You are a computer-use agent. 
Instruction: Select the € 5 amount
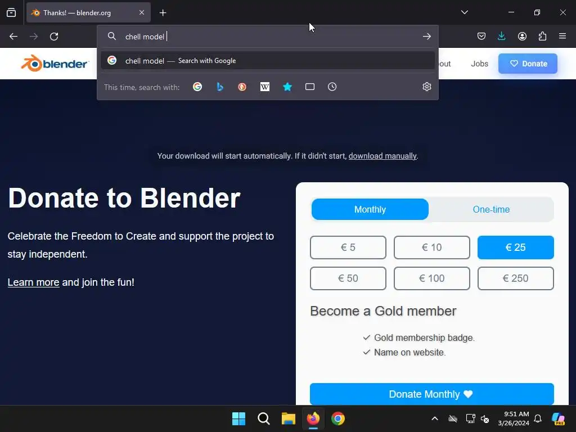tap(348, 247)
